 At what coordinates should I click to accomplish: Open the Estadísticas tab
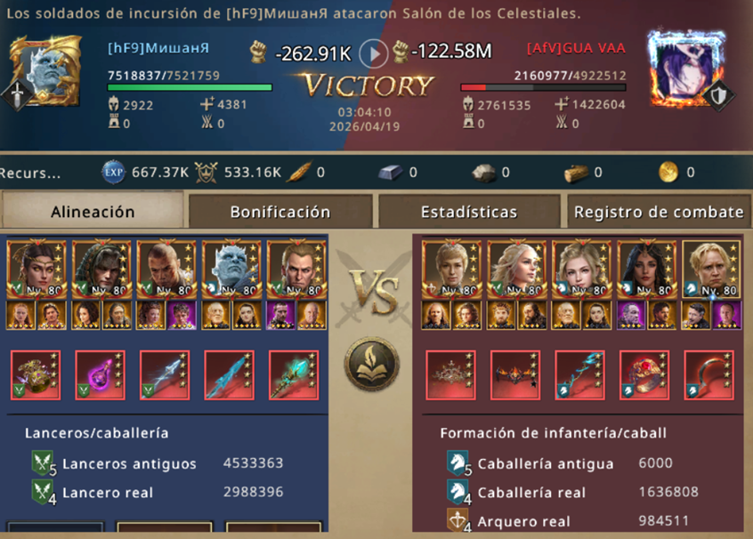click(469, 211)
